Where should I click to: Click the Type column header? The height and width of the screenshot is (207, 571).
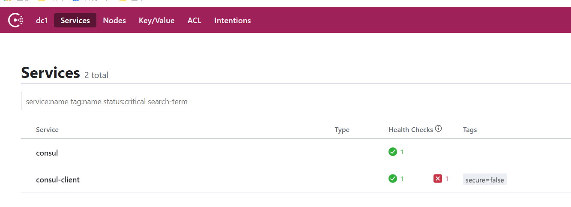pyautogui.click(x=342, y=130)
